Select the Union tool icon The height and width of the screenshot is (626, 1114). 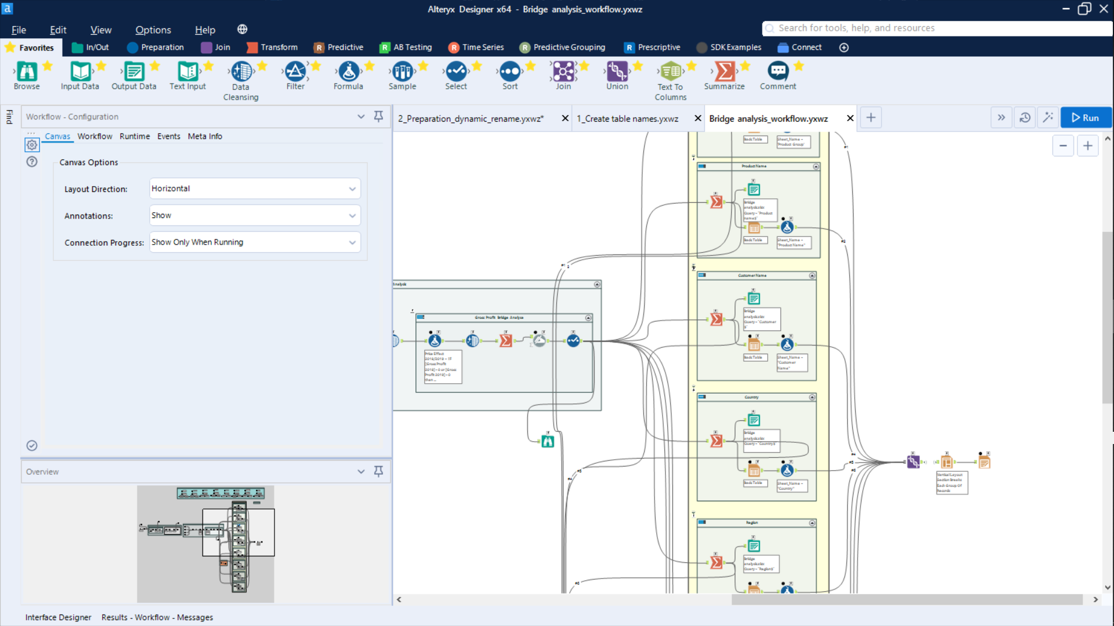point(617,71)
